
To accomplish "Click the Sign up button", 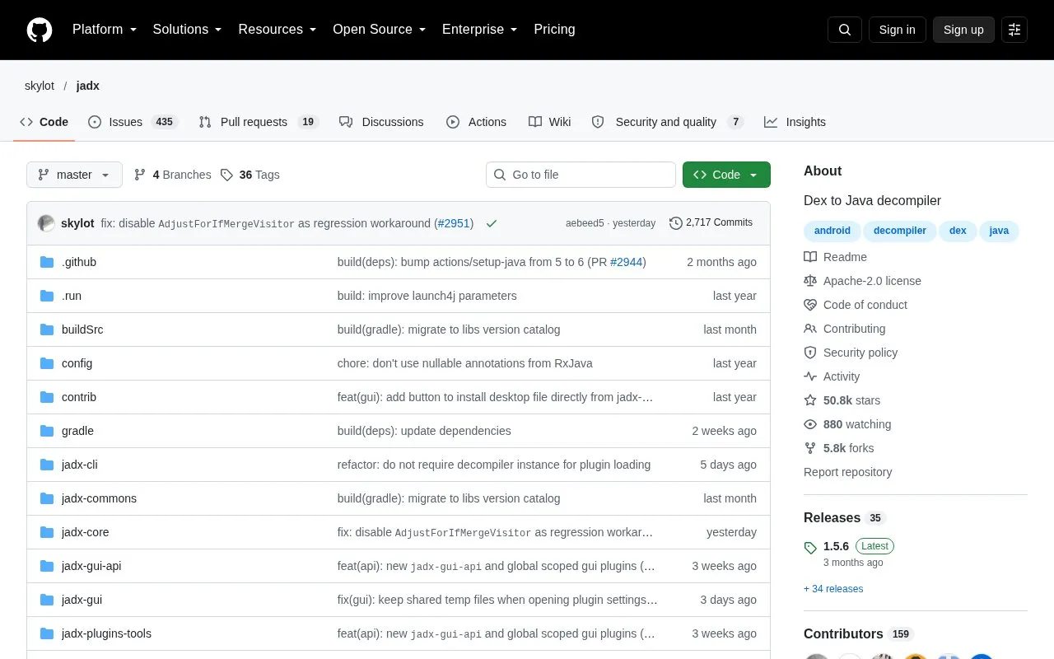I will (963, 30).
